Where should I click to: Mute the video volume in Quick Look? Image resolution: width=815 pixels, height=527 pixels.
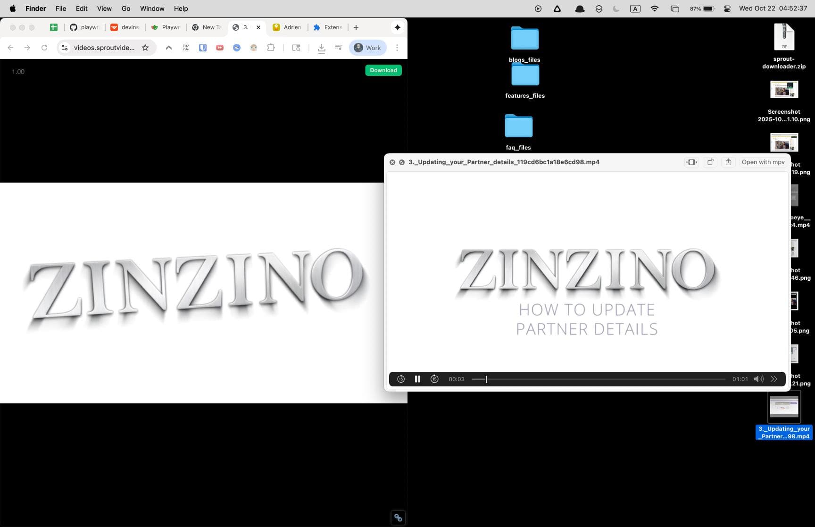tap(758, 379)
